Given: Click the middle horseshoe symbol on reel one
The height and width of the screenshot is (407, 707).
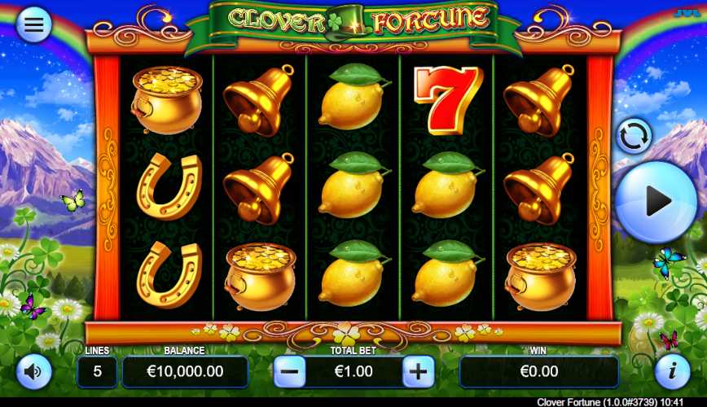Looking at the screenshot, I should coord(169,186).
